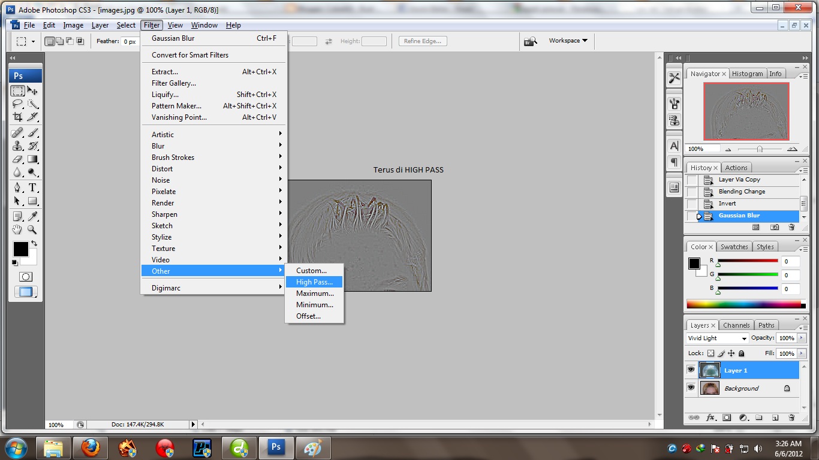Screen dimensions: 819x460
Task: Click the Refine Edge button
Action: 423,41
